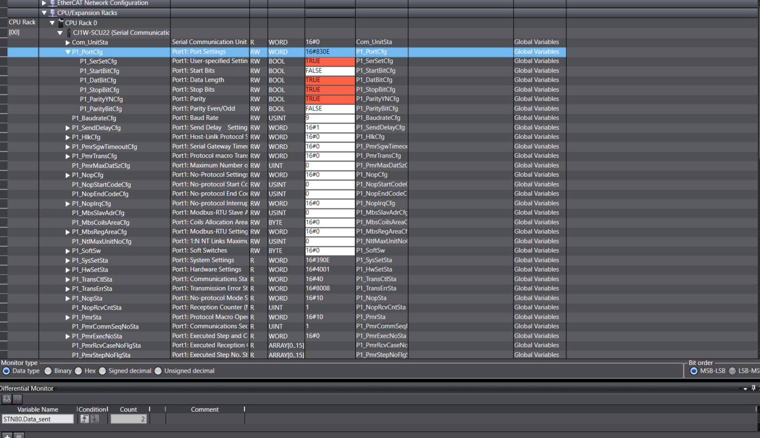
Task: Select the rising edge condition icon
Action: (x=84, y=419)
